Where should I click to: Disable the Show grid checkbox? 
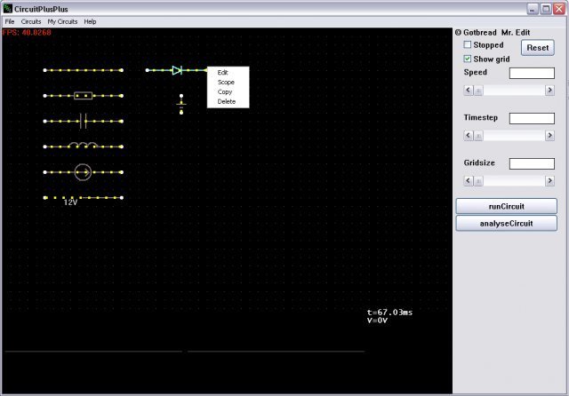point(468,59)
